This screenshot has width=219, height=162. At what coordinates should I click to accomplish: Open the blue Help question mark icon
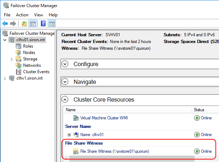(43, 23)
